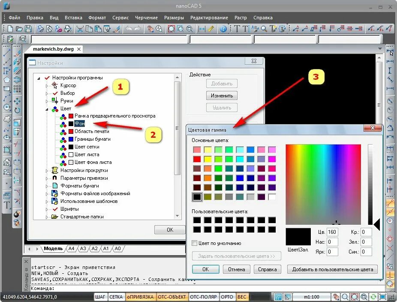Screen dimensions: 397x302
Task: Click the Copy icon in toolbar
Action: [x=89, y=29]
